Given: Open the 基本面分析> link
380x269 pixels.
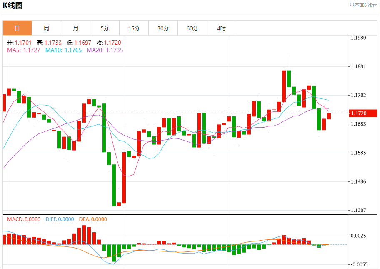Looking at the screenshot, I should click(x=363, y=5).
